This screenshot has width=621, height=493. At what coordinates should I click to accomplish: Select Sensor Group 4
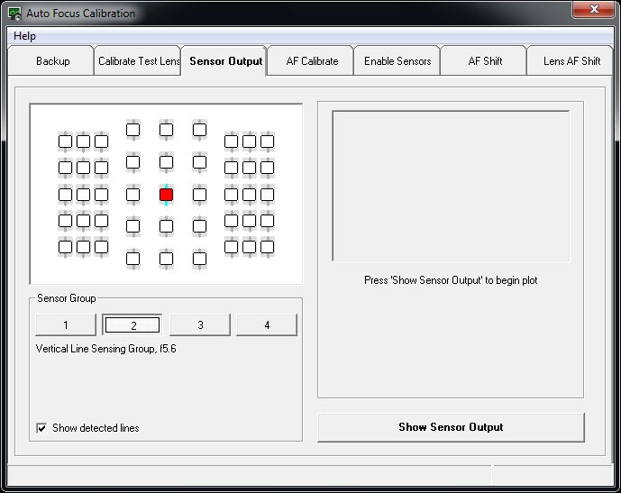(267, 325)
